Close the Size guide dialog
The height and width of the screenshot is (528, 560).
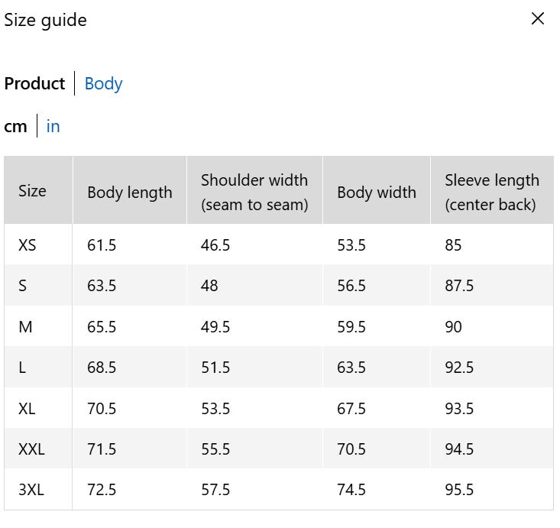[538, 19]
